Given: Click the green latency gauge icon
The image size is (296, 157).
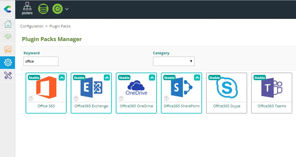Looking at the screenshot, I should point(57,9).
